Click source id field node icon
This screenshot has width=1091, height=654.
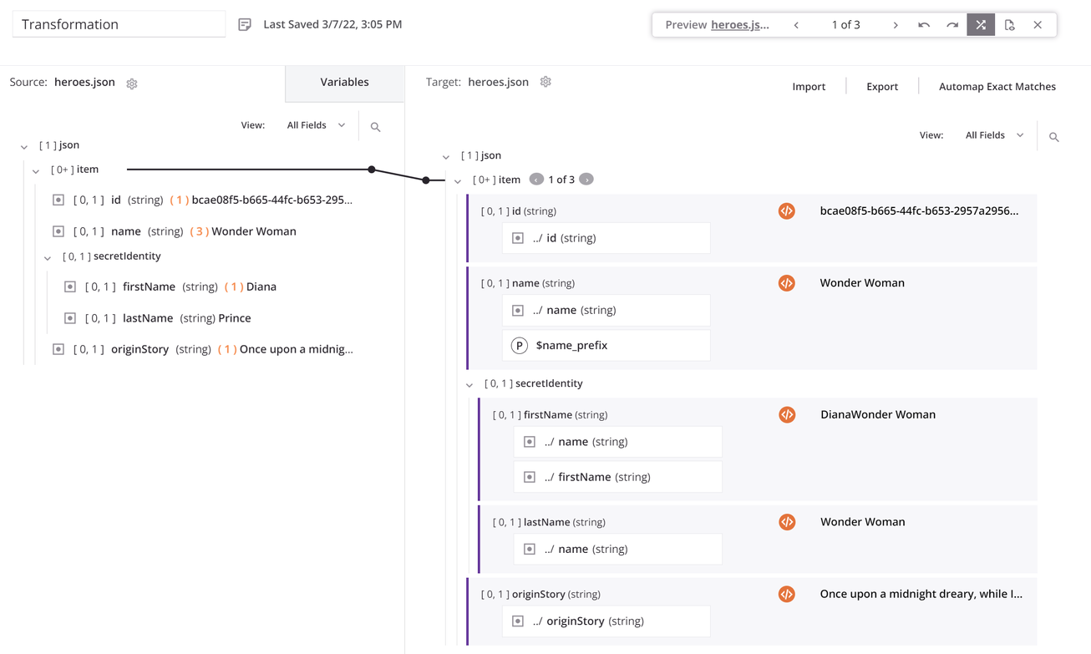[58, 200]
